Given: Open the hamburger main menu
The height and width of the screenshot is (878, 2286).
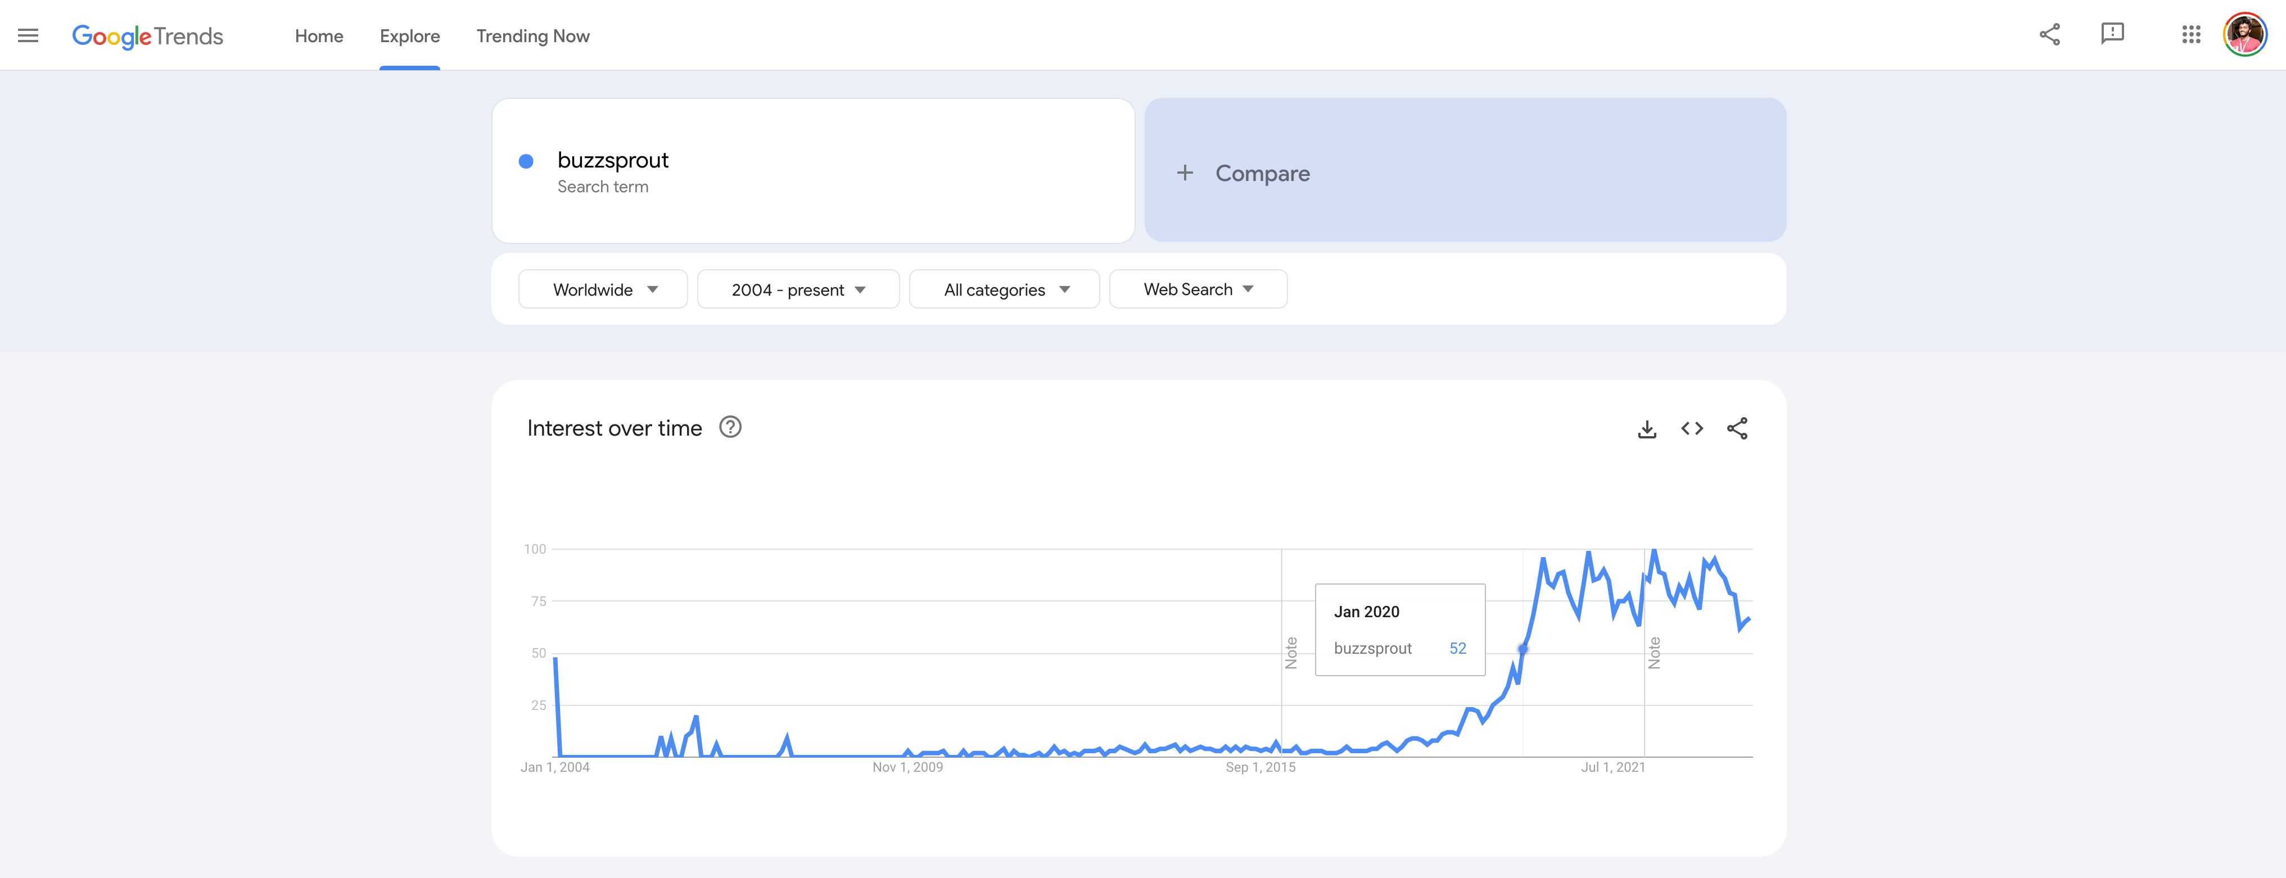Looking at the screenshot, I should (29, 35).
